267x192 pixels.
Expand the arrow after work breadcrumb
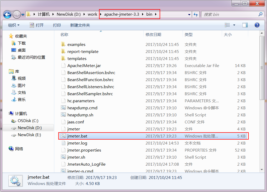click(101, 14)
